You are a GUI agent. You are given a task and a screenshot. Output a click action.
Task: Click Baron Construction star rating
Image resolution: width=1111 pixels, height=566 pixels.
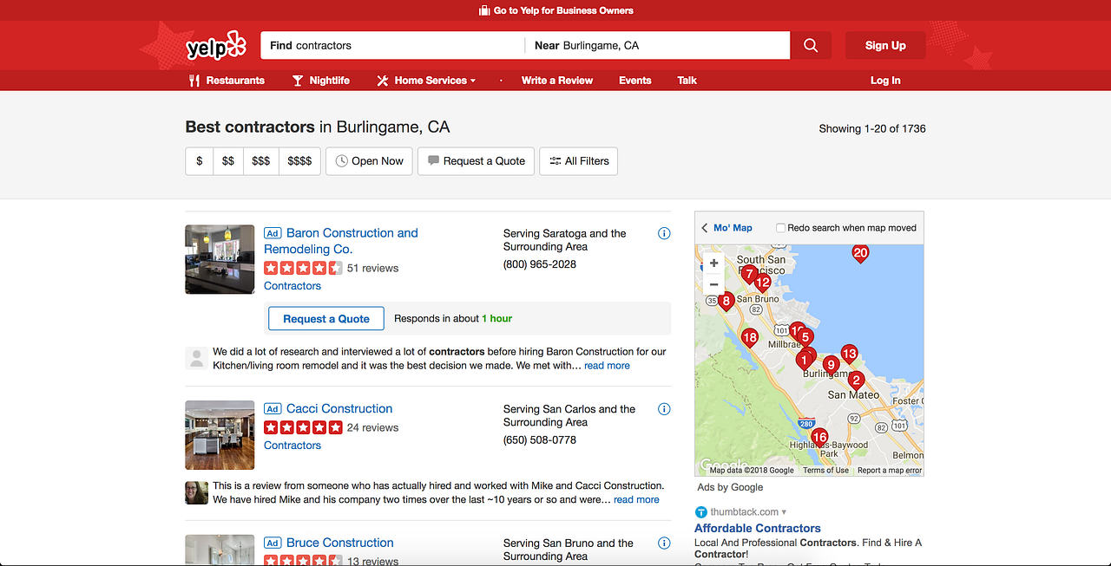[x=303, y=268]
